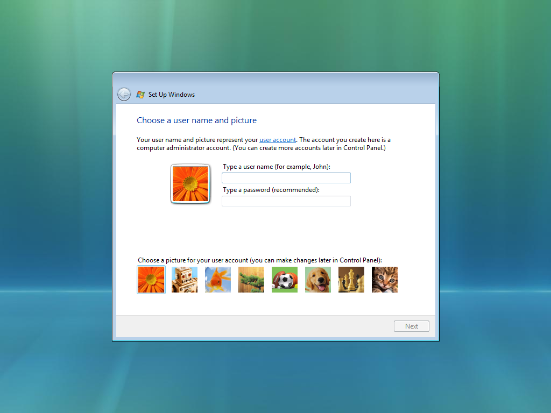The image size is (551, 413).
Task: Focus the user name input field
Action: [x=286, y=178]
